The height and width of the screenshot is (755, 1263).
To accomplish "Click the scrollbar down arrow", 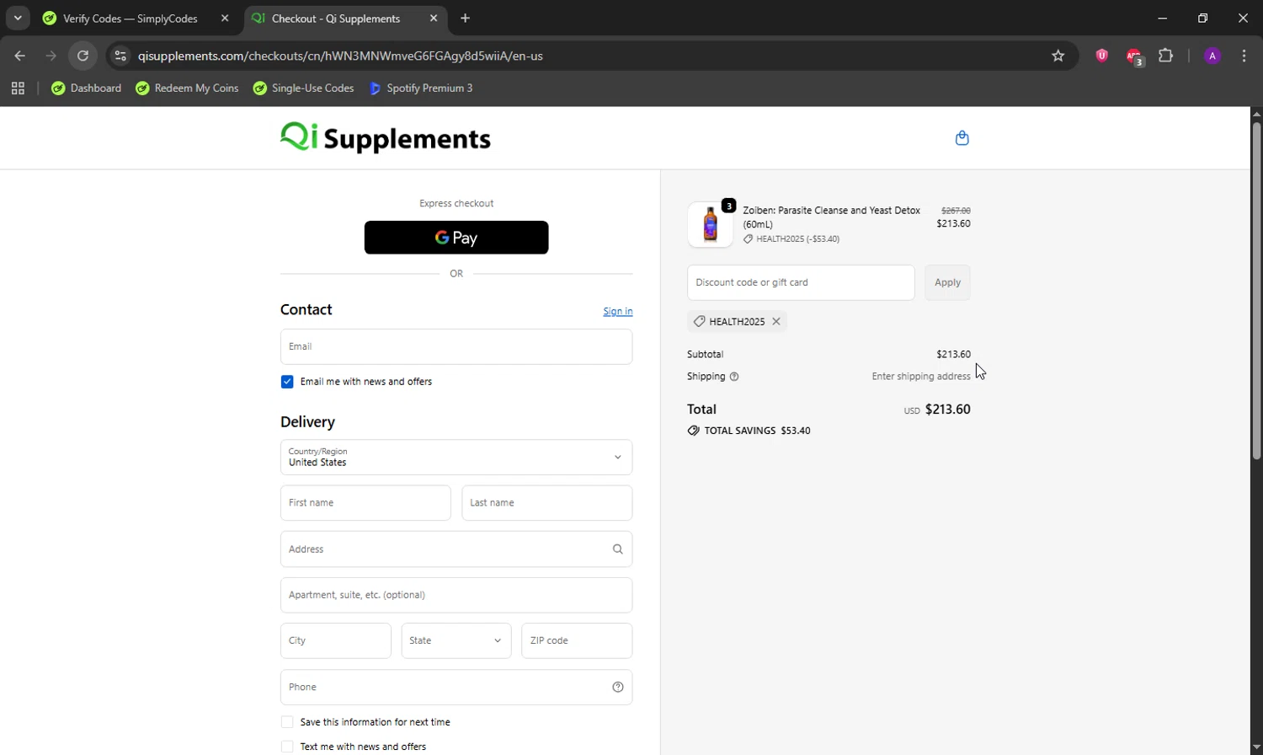I will point(1256,748).
